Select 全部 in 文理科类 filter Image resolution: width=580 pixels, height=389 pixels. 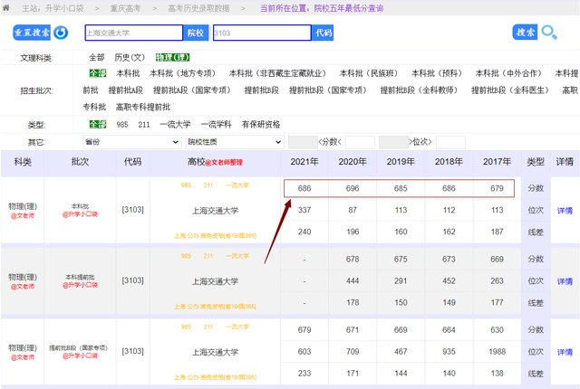coord(97,58)
